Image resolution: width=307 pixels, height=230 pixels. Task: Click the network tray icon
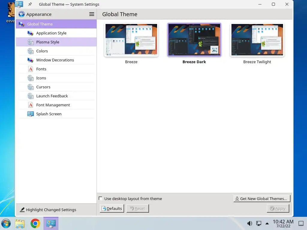[x=259, y=223]
